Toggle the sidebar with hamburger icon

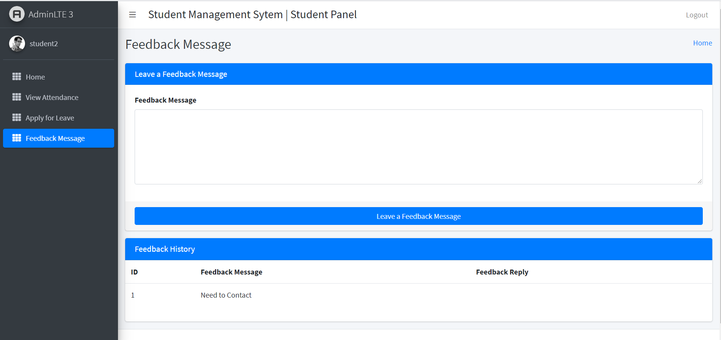click(132, 15)
